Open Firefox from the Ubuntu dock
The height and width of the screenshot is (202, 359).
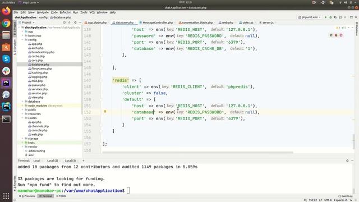[6, 11]
